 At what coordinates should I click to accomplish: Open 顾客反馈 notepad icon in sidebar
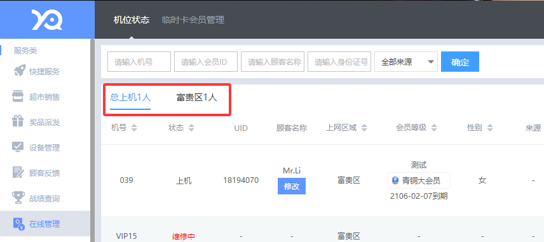(x=18, y=173)
